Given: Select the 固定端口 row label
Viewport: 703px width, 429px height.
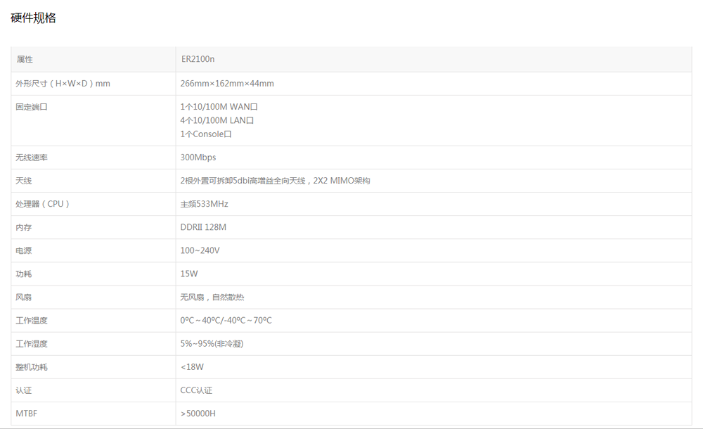Looking at the screenshot, I should [28, 107].
